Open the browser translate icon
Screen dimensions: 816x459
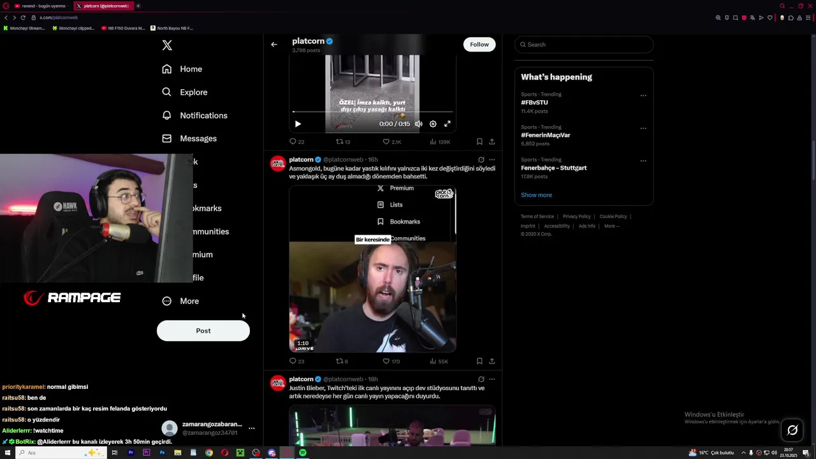point(752,17)
